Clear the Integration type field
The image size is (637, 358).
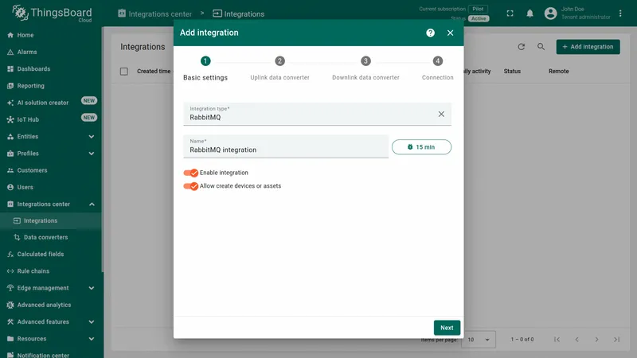441,114
